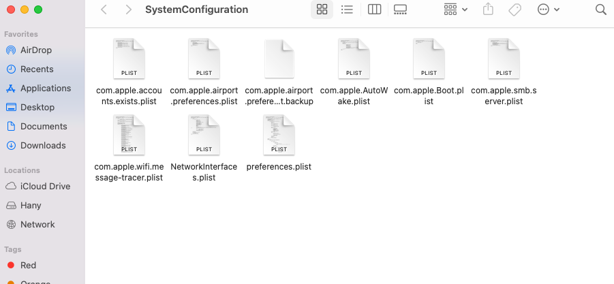
Task: Switch to icon grid view
Action: pos(322,10)
